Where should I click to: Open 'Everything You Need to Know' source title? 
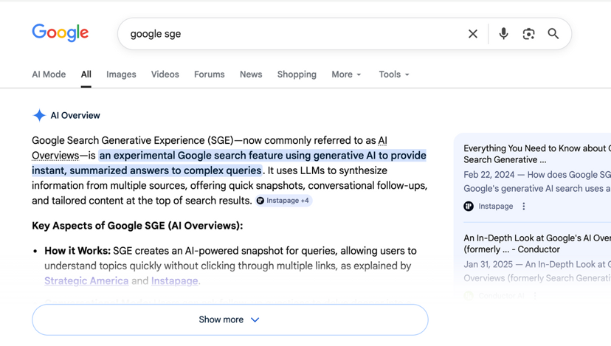[537, 154]
